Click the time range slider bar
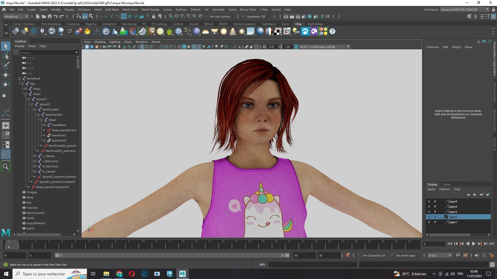497x279 pixels. (172, 255)
